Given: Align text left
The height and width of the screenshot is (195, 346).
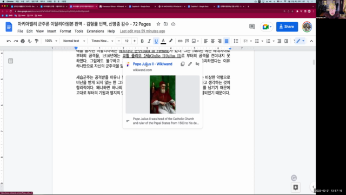Looking at the screenshot, I should [x=205, y=41].
